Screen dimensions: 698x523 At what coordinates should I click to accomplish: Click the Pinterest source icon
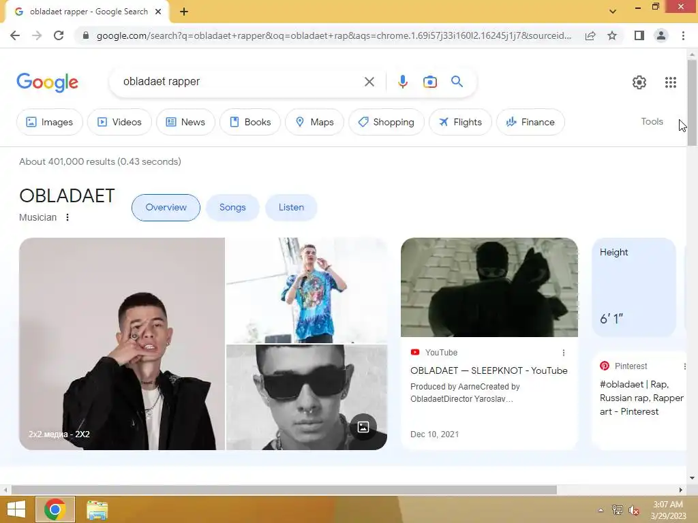605,366
